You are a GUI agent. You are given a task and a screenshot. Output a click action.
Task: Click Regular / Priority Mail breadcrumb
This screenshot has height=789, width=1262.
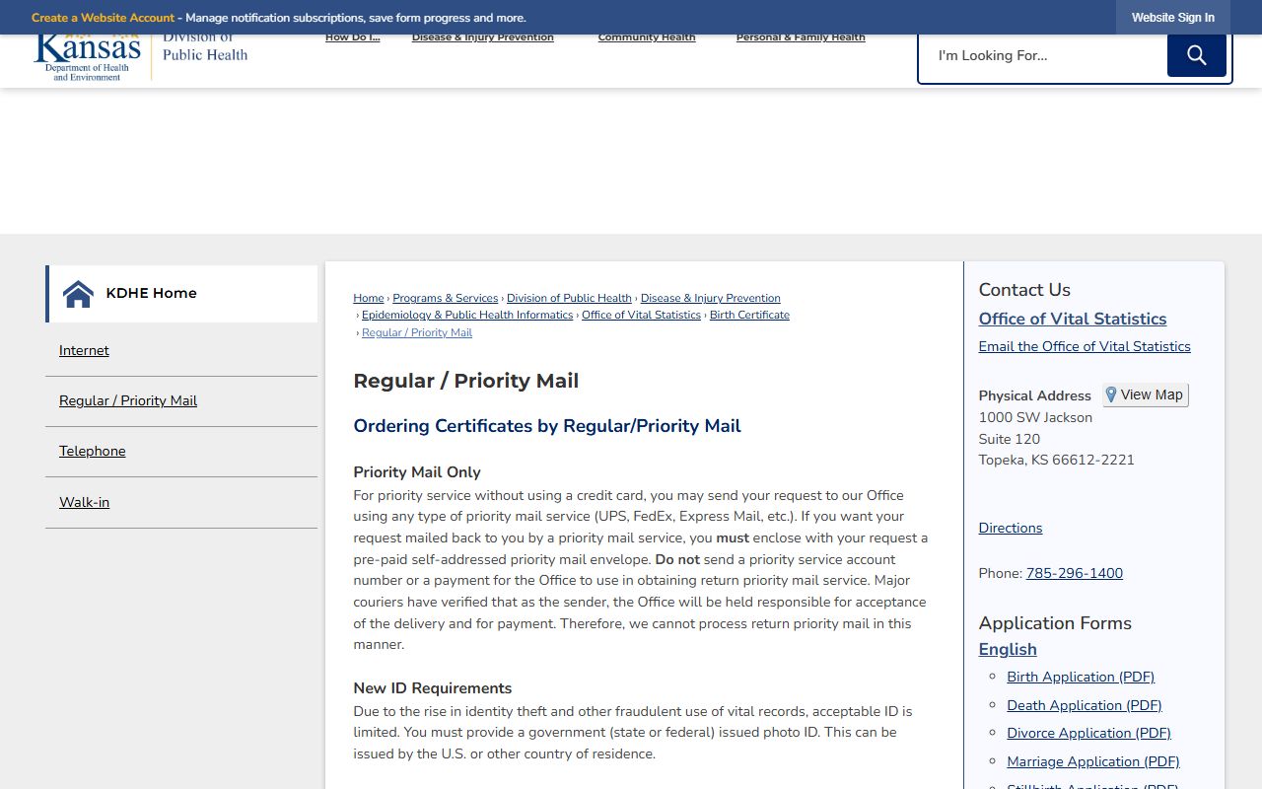pyautogui.click(x=417, y=333)
